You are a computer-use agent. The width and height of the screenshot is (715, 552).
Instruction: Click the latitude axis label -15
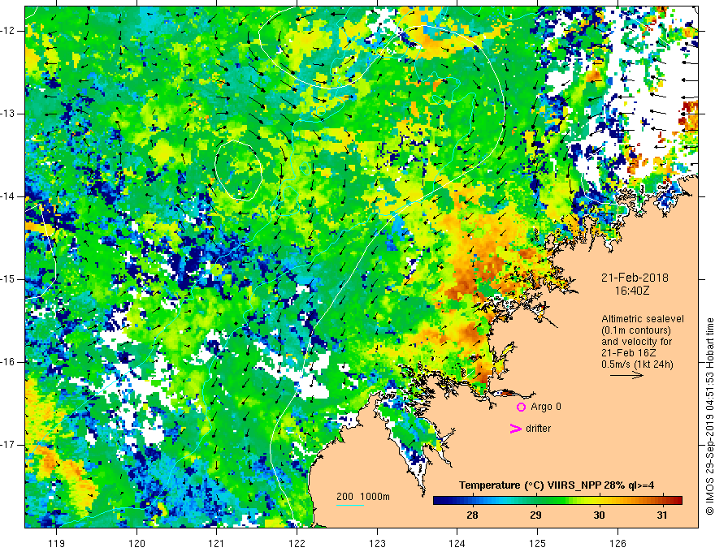[8, 279]
